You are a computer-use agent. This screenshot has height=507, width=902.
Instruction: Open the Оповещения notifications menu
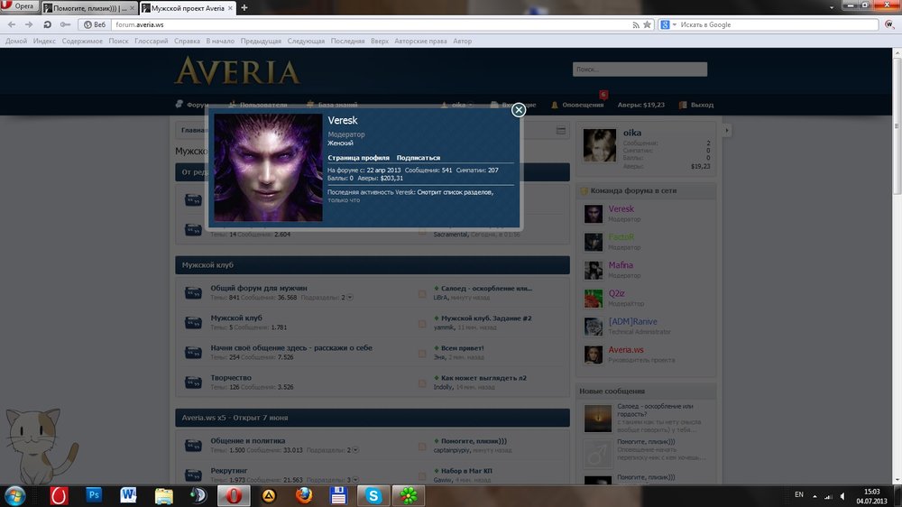click(x=577, y=105)
